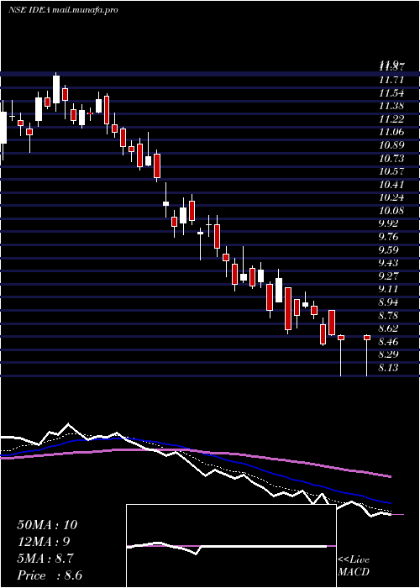Viewport: 420px width, 588px height.
Task: Click the 8.46 price axis label
Action: click(389, 341)
